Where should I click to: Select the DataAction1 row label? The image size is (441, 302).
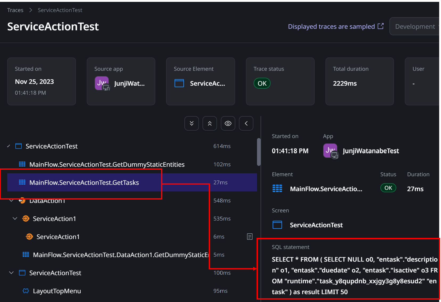[47, 201]
